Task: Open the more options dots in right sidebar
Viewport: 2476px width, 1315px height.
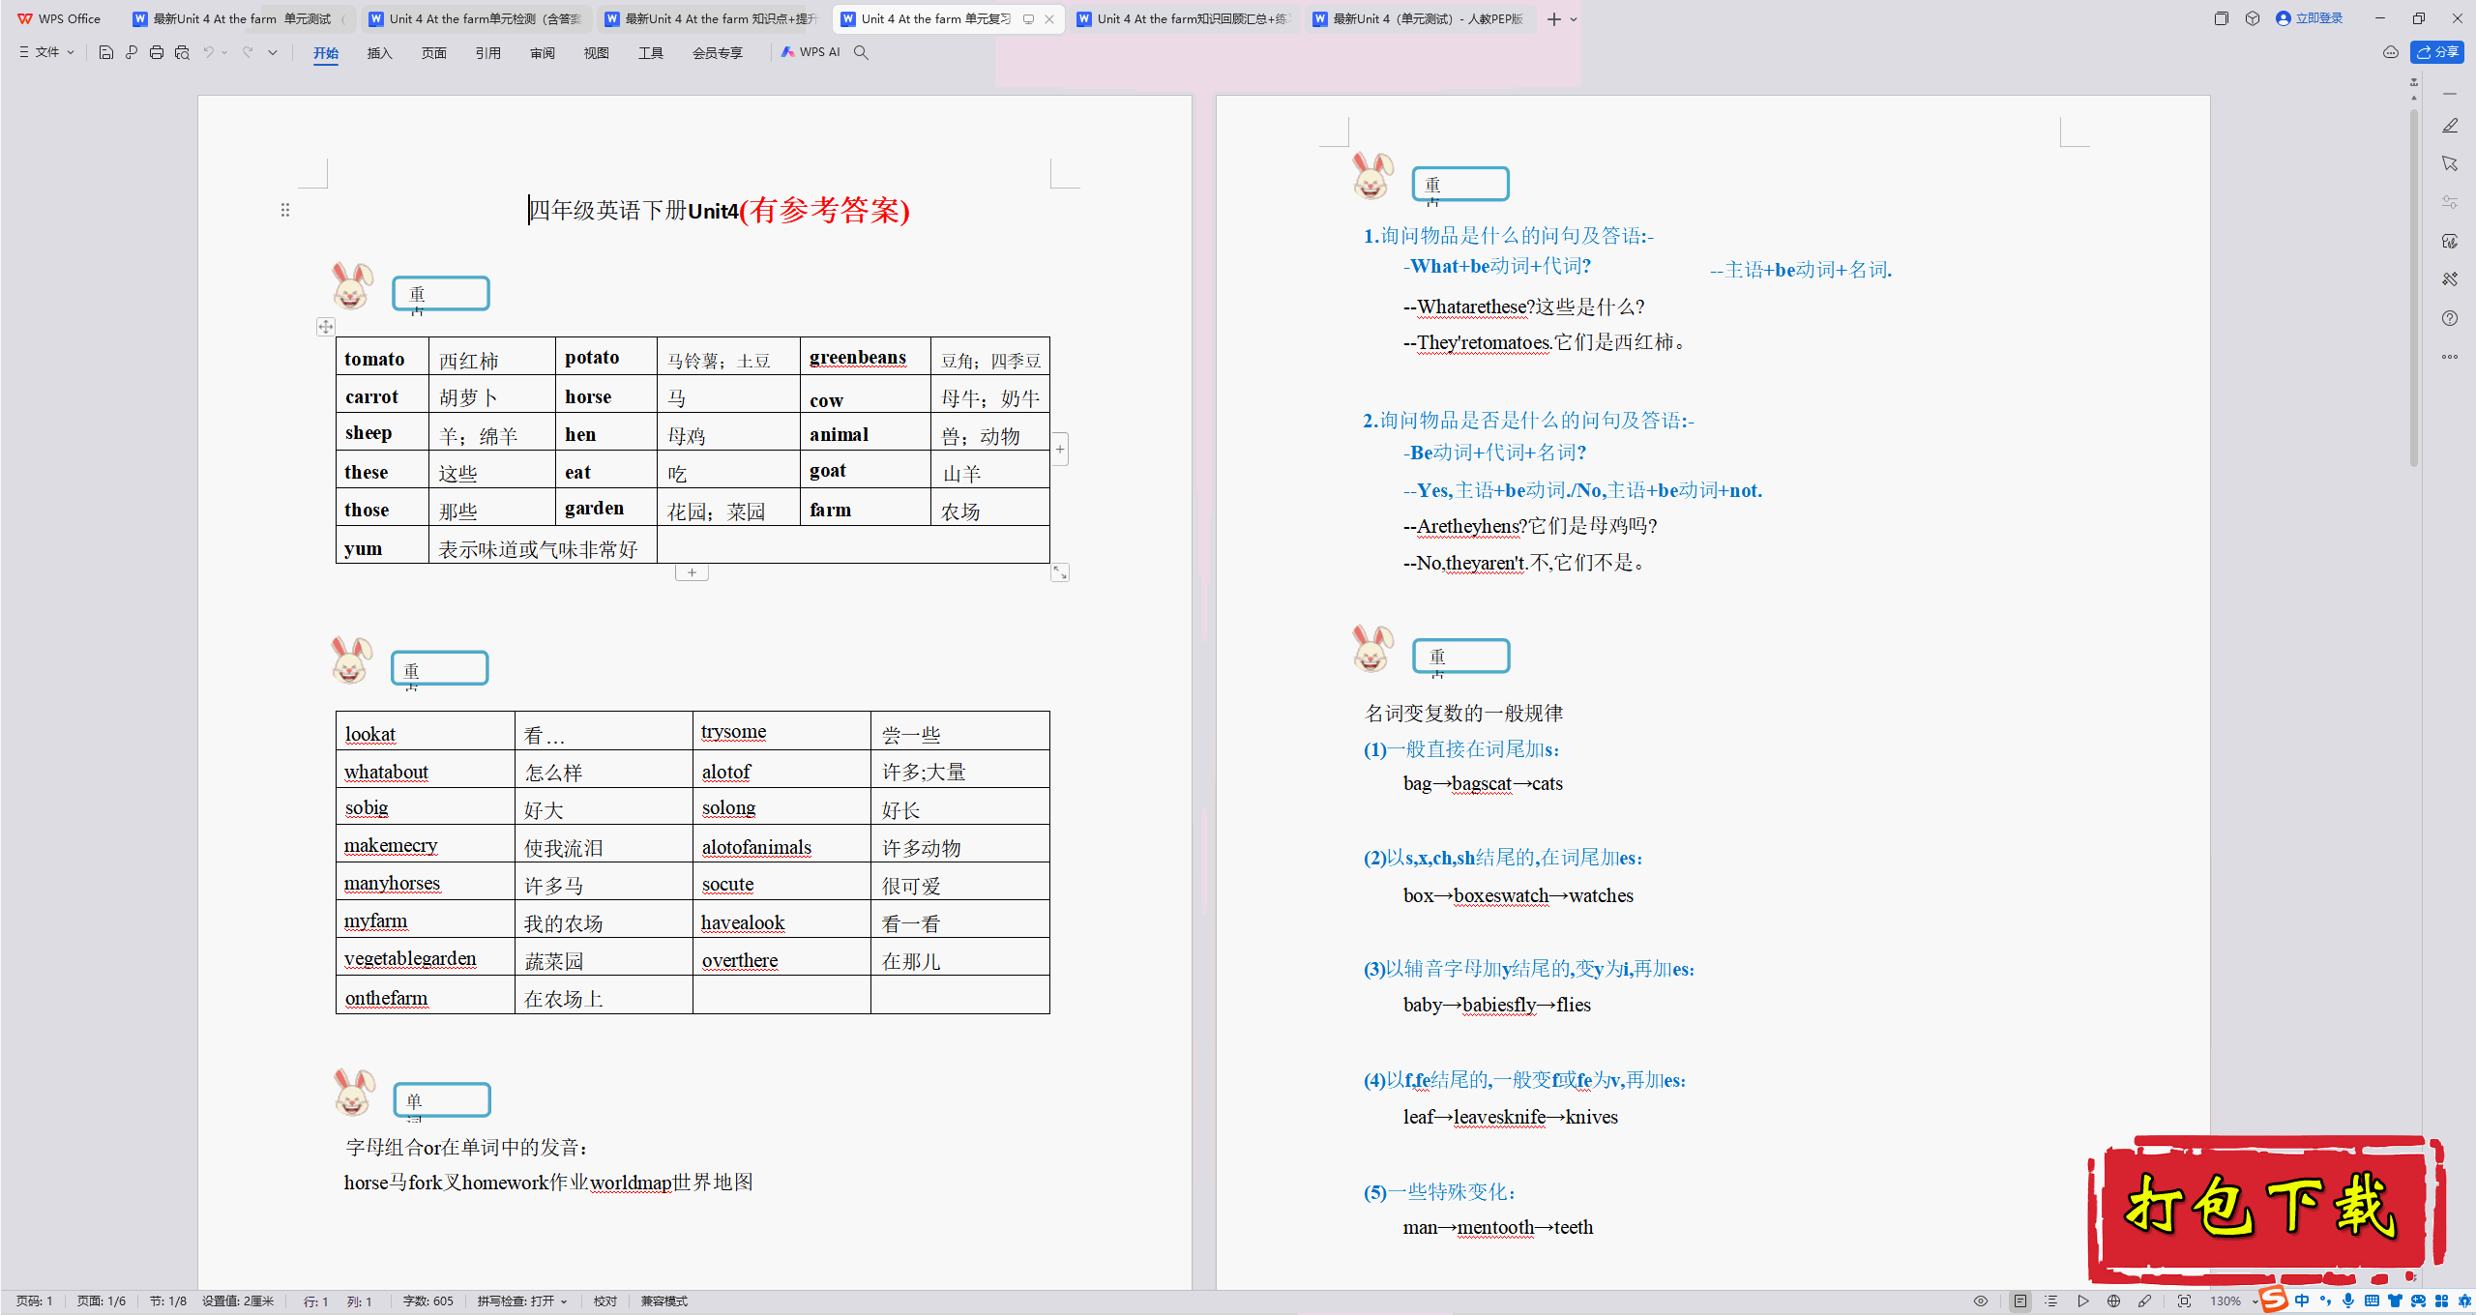Action: coord(2450,357)
